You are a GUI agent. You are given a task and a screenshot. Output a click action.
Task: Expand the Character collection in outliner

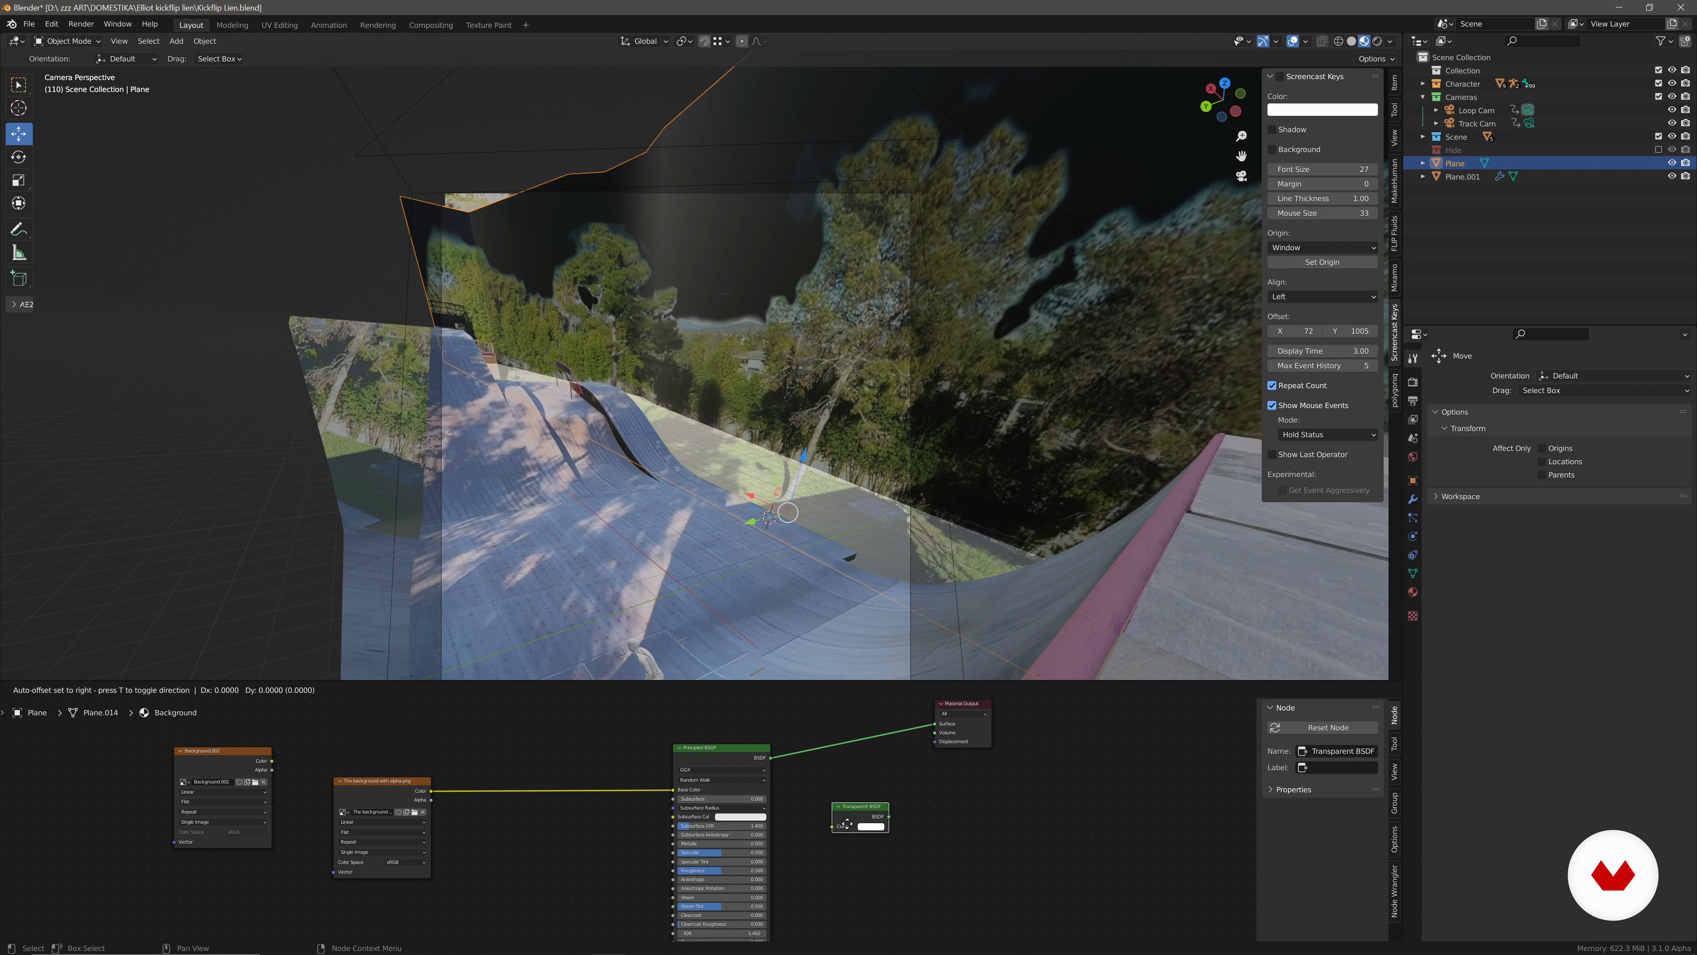pyautogui.click(x=1422, y=84)
